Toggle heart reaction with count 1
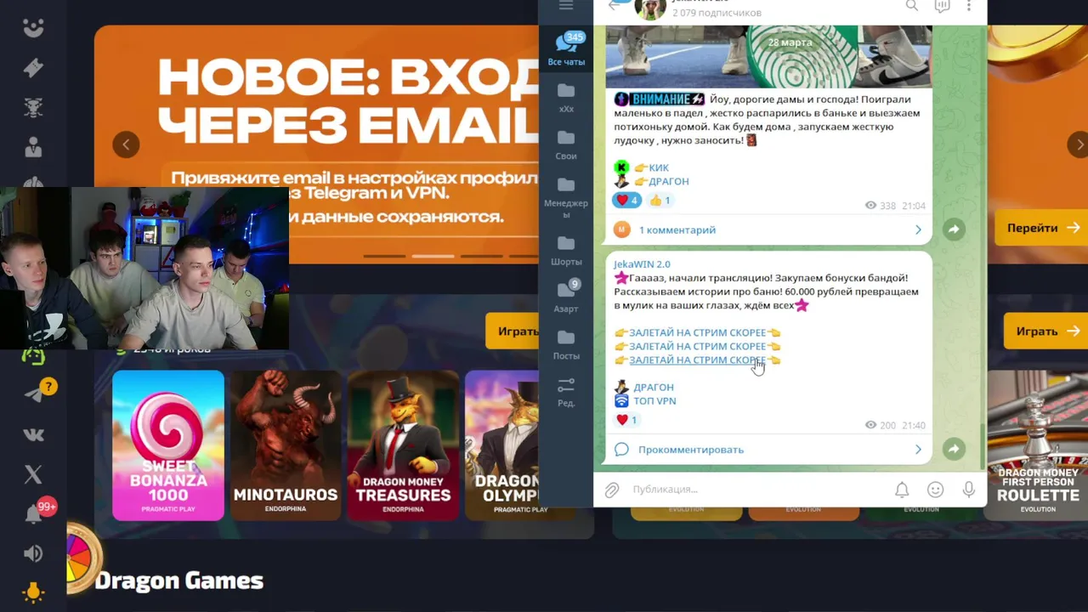This screenshot has width=1088, height=612. [627, 420]
